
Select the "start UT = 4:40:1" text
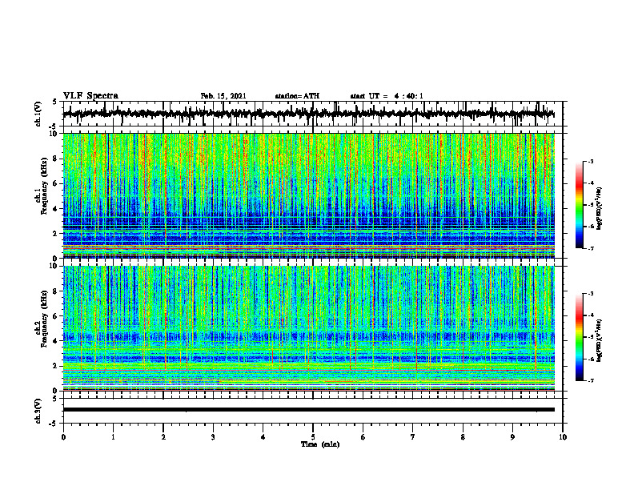click(x=387, y=96)
